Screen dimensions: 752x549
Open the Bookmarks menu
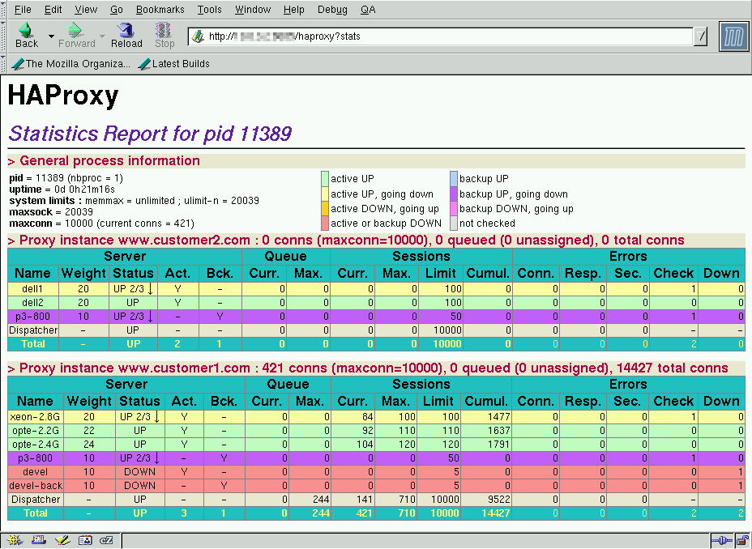[x=160, y=10]
